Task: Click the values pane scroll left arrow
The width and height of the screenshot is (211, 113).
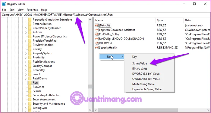Action: 96,110
